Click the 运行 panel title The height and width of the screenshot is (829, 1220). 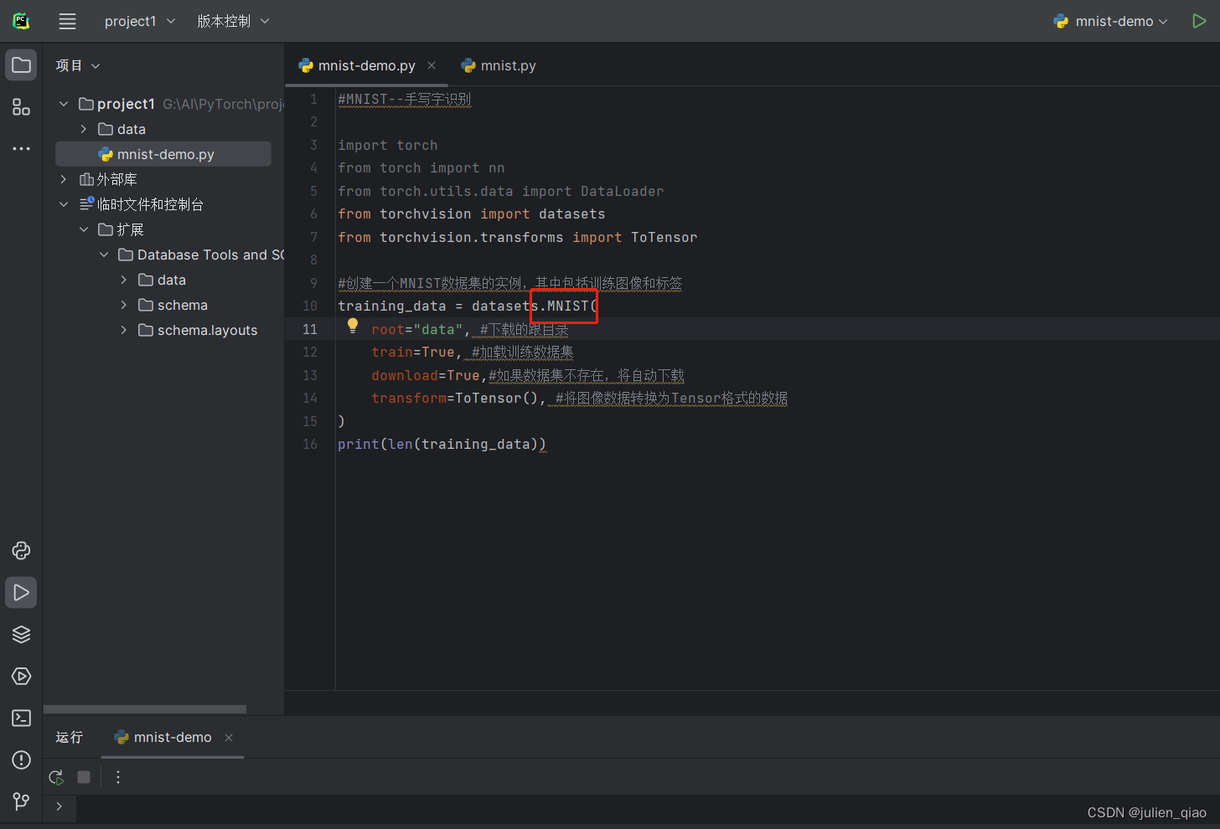coord(70,738)
